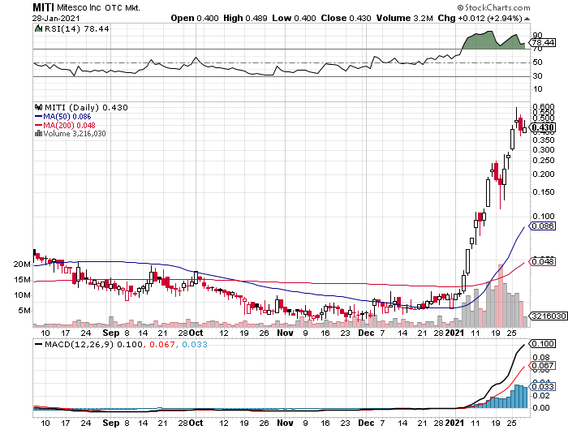Image resolution: width=568 pixels, height=430 pixels.
Task: Click the price axis label 0.250
Action: (544, 161)
